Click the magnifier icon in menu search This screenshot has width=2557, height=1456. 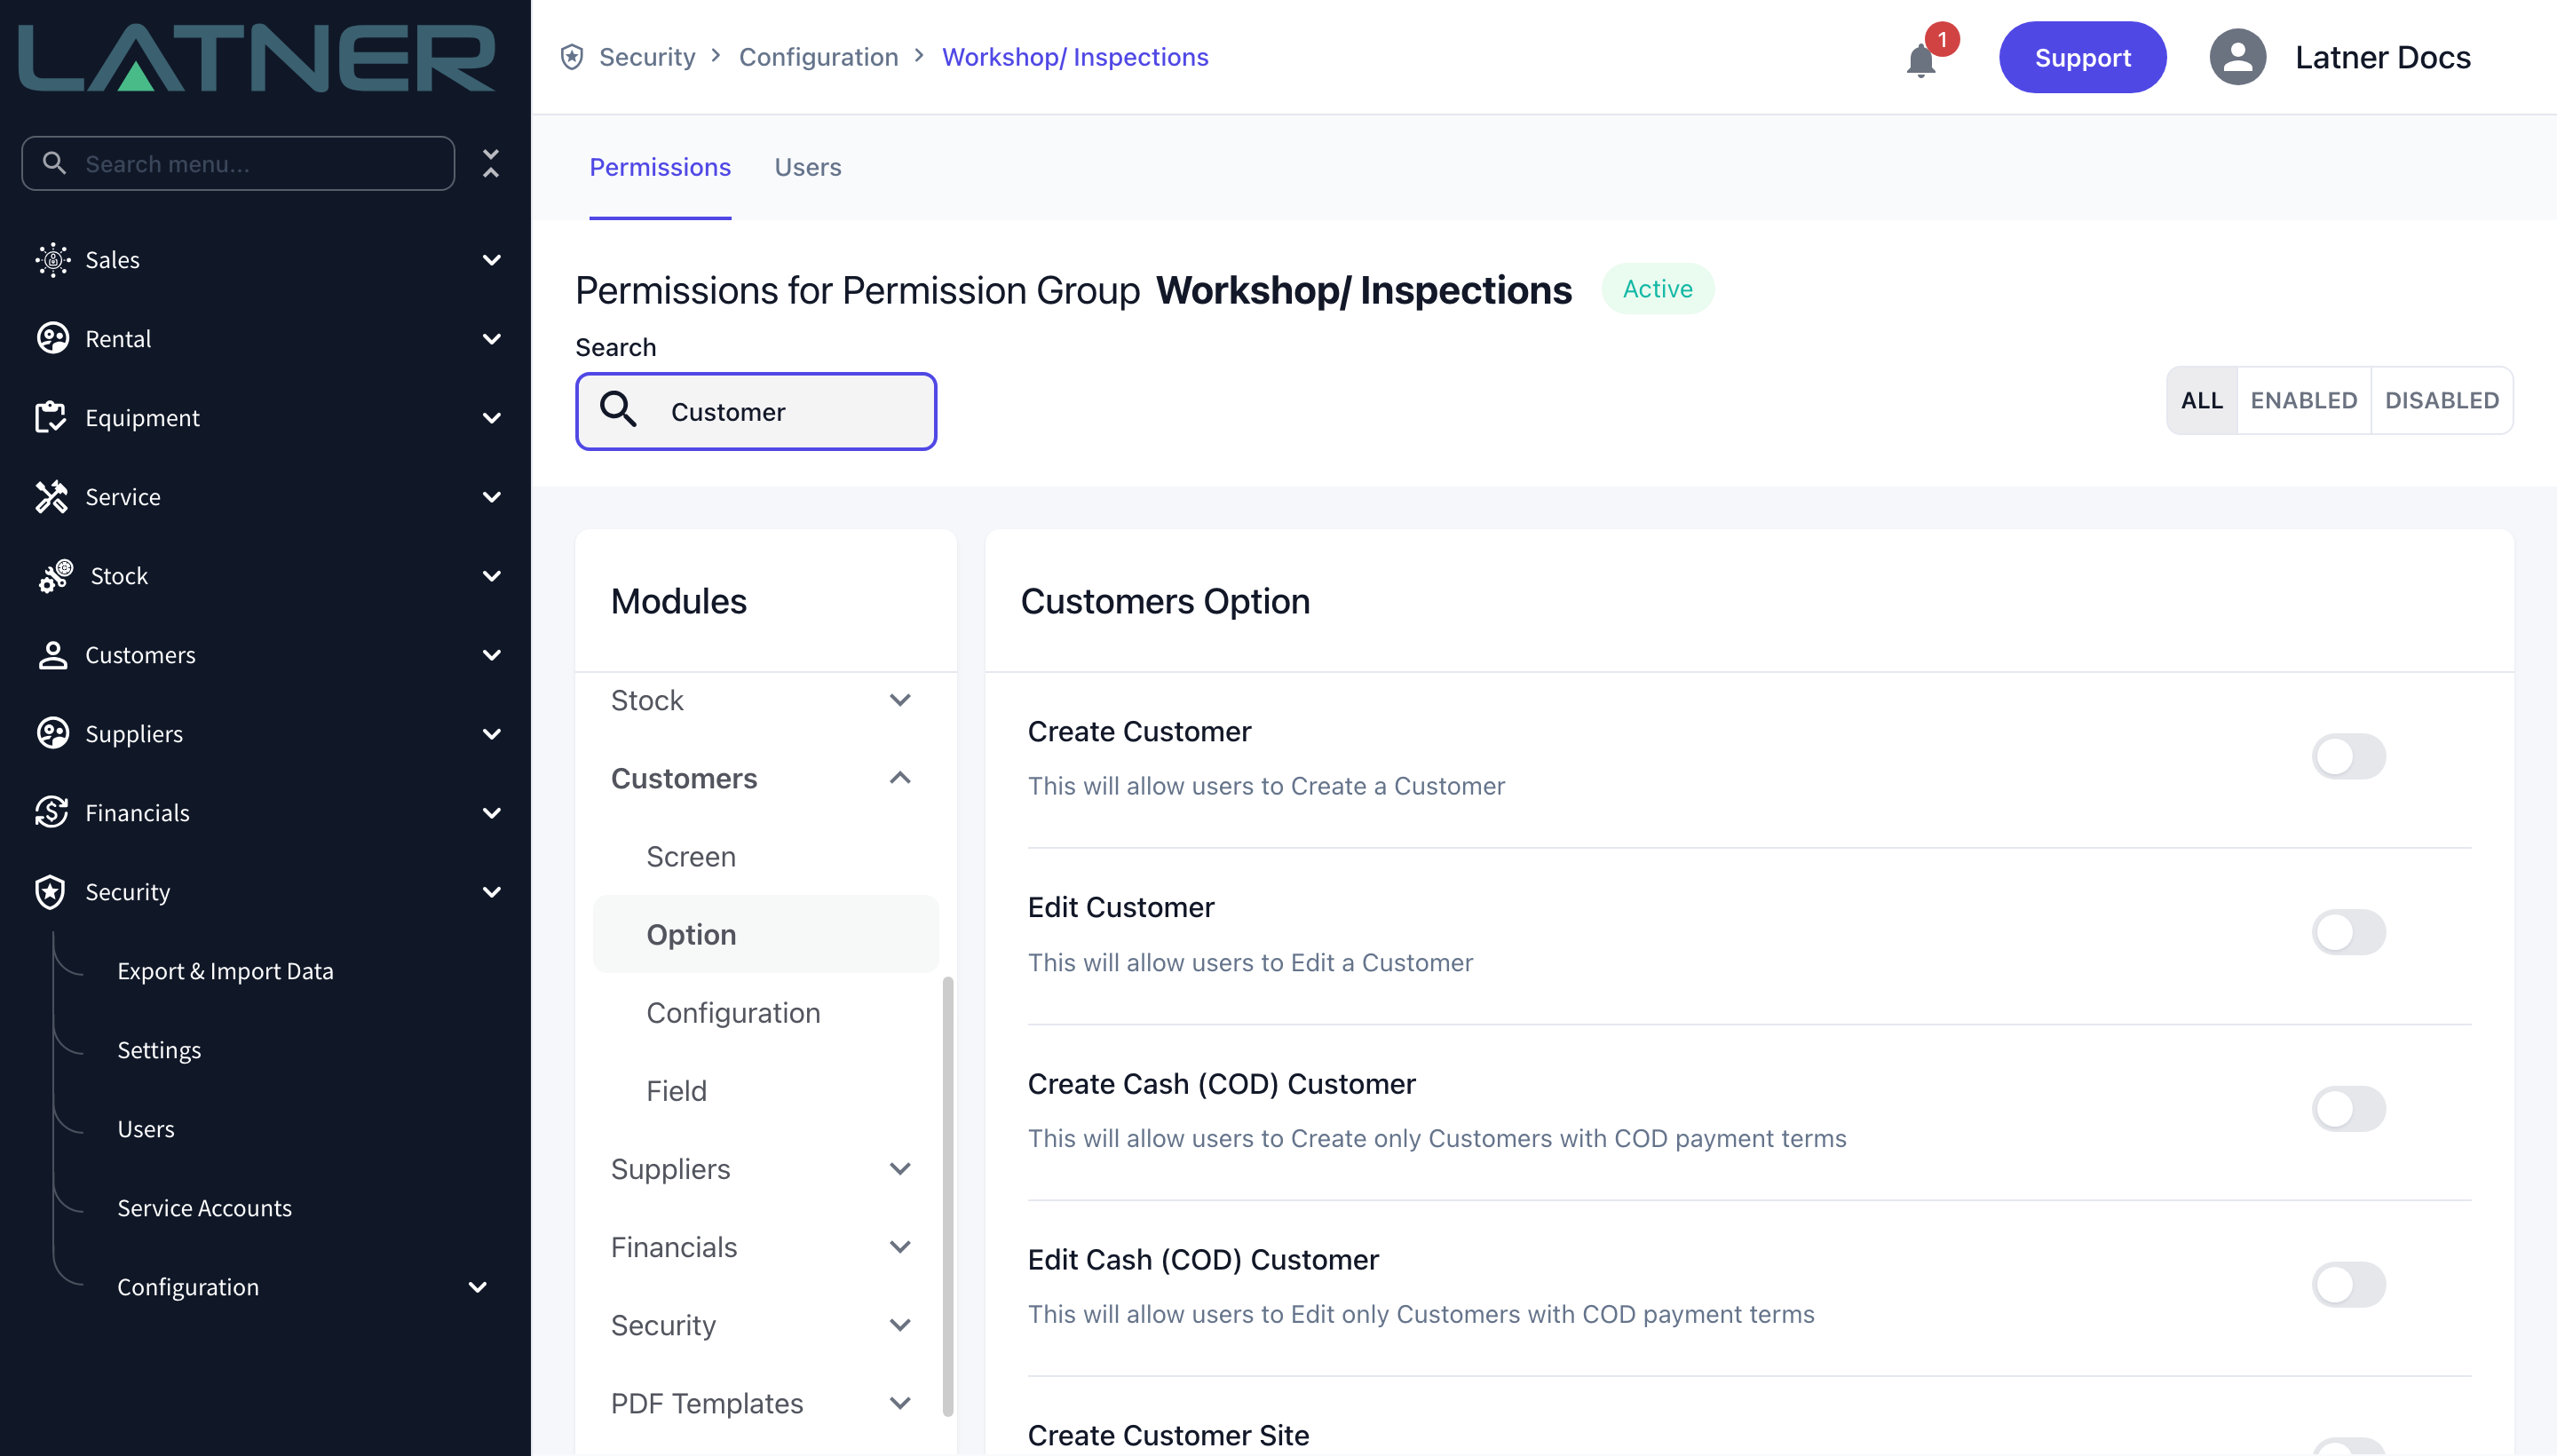coord(55,163)
